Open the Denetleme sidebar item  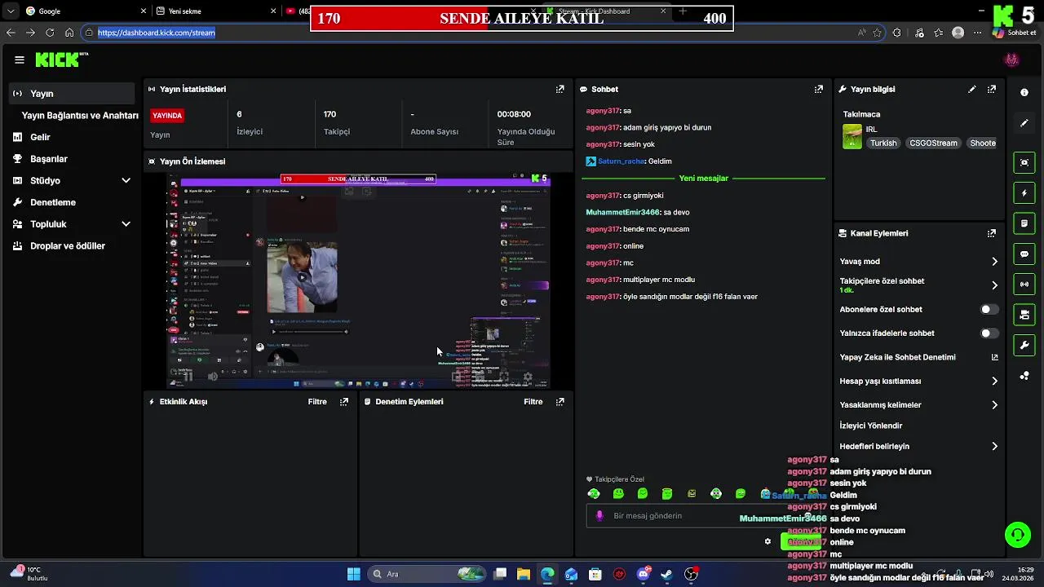point(73,202)
